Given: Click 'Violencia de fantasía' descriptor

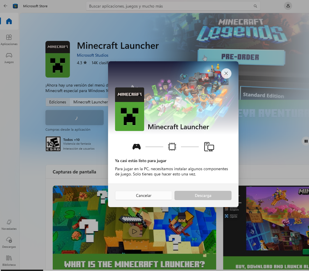Looking at the screenshot, I should [x=77, y=144].
